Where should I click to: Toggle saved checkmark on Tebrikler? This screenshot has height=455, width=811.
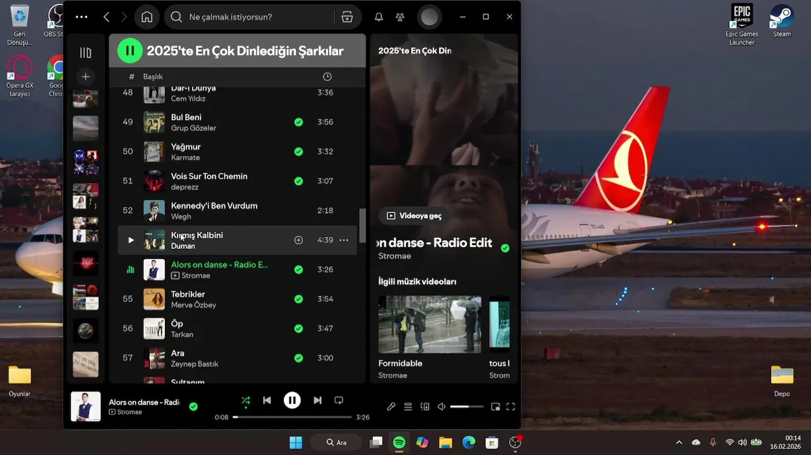(298, 299)
